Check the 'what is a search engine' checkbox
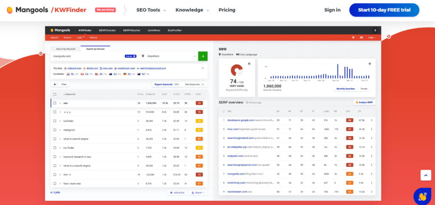This screenshot has width=435, height=205. [x=55, y=166]
